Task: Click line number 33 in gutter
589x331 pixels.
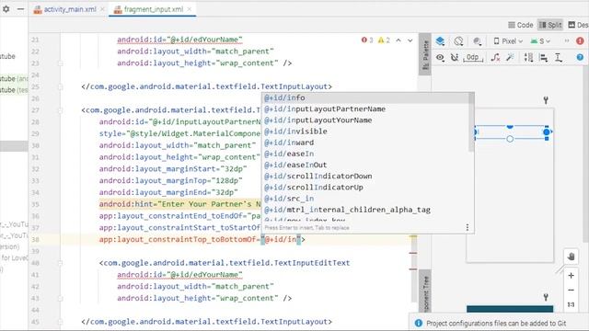Action: (x=35, y=181)
